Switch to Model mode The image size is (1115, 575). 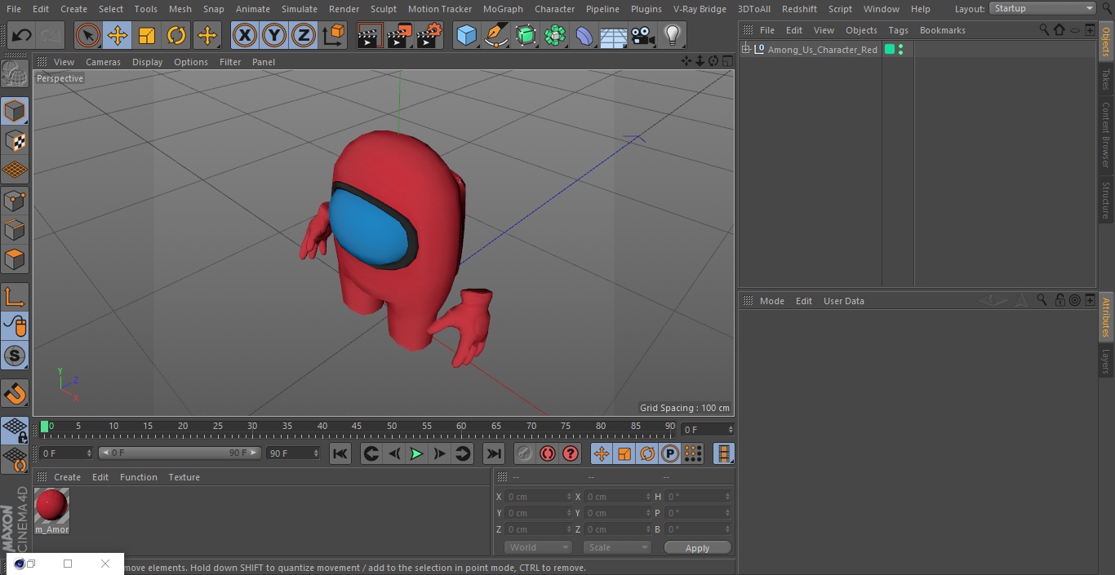pos(15,111)
